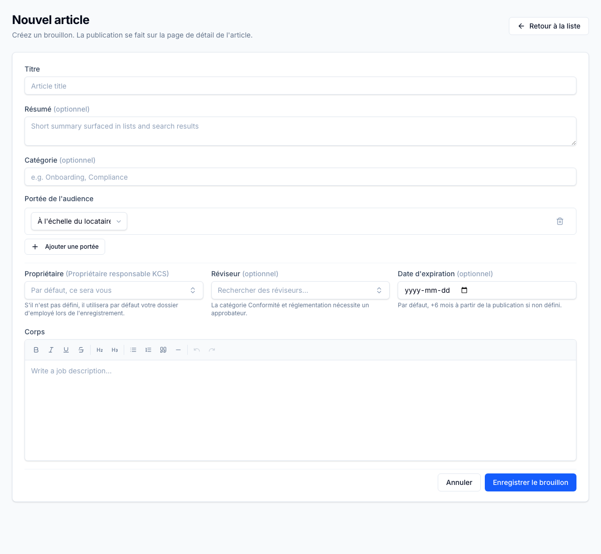The image size is (601, 554).
Task: Click Ajouter une portée button
Action: pyautogui.click(x=65, y=247)
